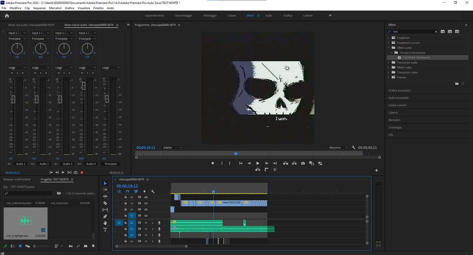Select the Slip tool
The width and height of the screenshot is (473, 255).
point(105,210)
